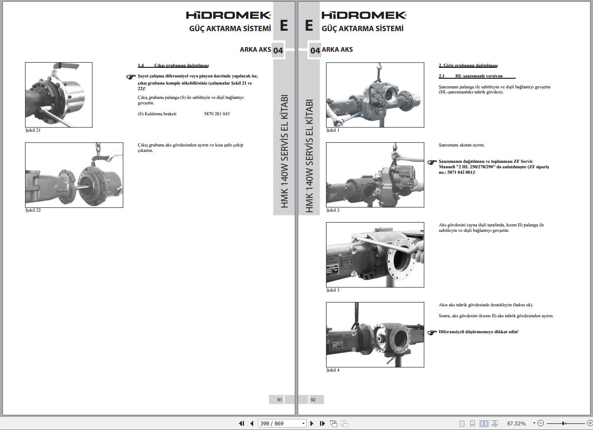Switch to two-page facing view
The height and width of the screenshot is (430, 593).
[484, 423]
